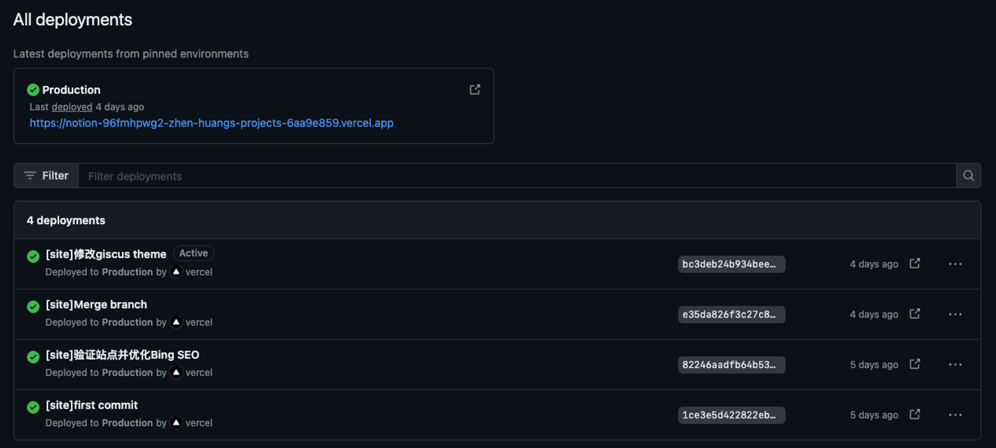Open external link icon for Merge branch deployment
The height and width of the screenshot is (448, 996).
pyautogui.click(x=915, y=313)
